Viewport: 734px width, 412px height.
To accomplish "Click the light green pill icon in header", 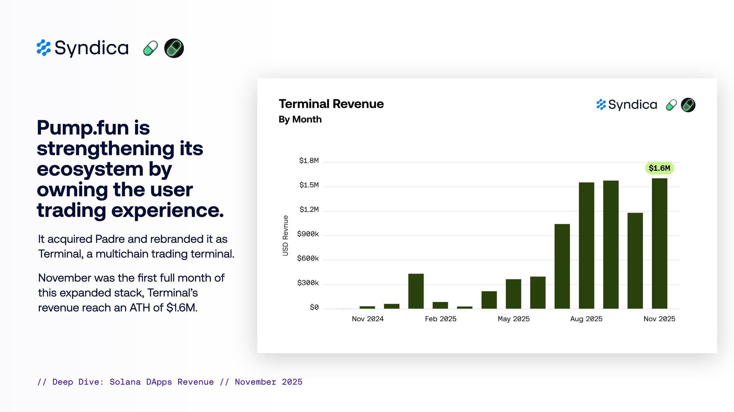I will point(150,48).
